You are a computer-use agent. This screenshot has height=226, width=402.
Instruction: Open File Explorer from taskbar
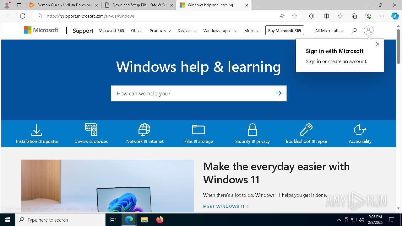coord(144,220)
